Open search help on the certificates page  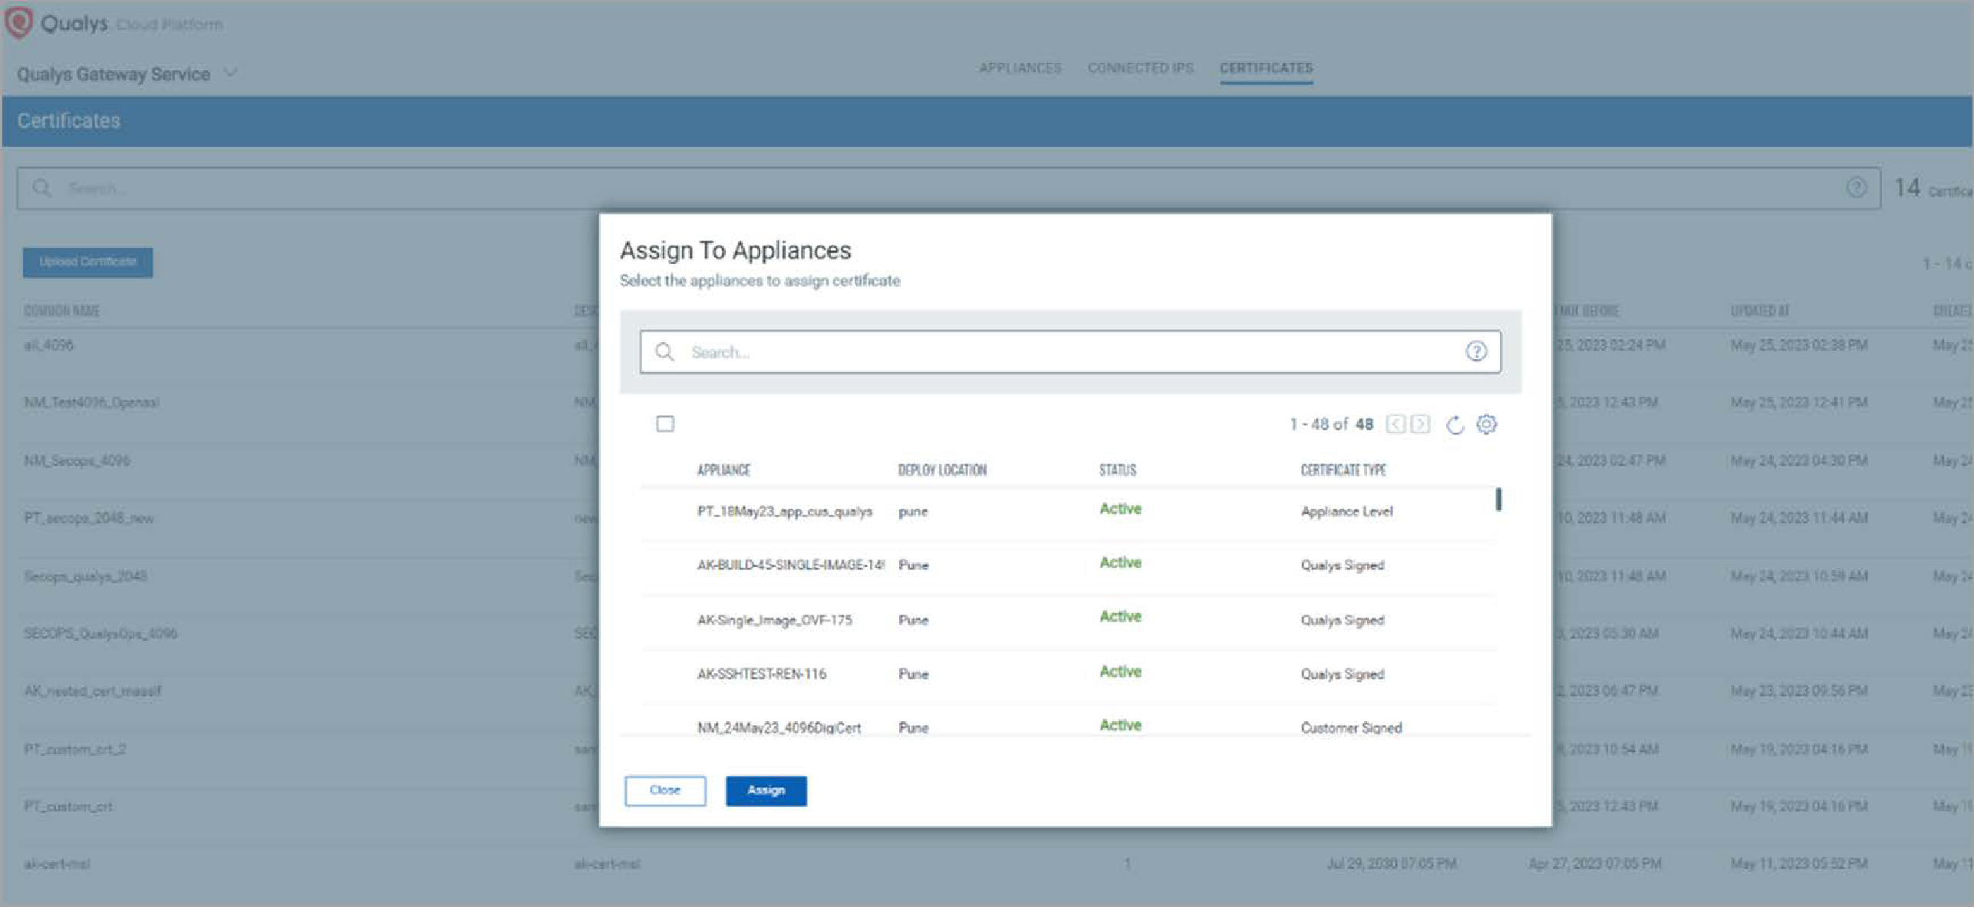[x=1856, y=187]
